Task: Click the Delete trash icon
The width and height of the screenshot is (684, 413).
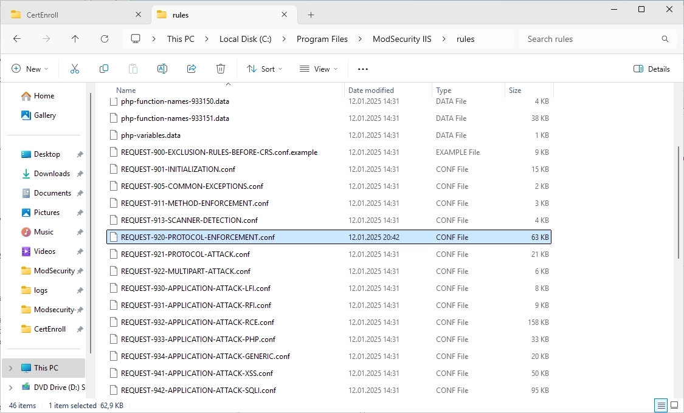Action: coord(221,69)
